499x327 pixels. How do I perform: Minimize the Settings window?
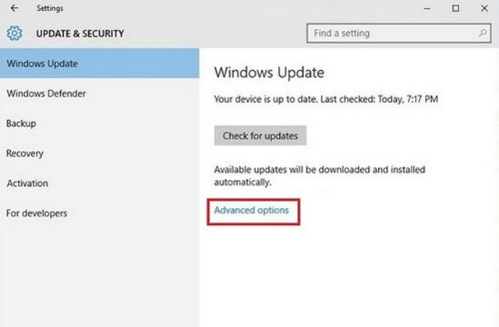click(x=427, y=9)
